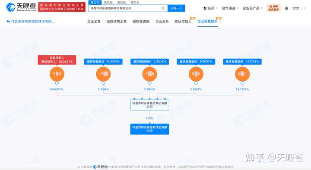
Task: Clear the company search field text
Action: 163,8
